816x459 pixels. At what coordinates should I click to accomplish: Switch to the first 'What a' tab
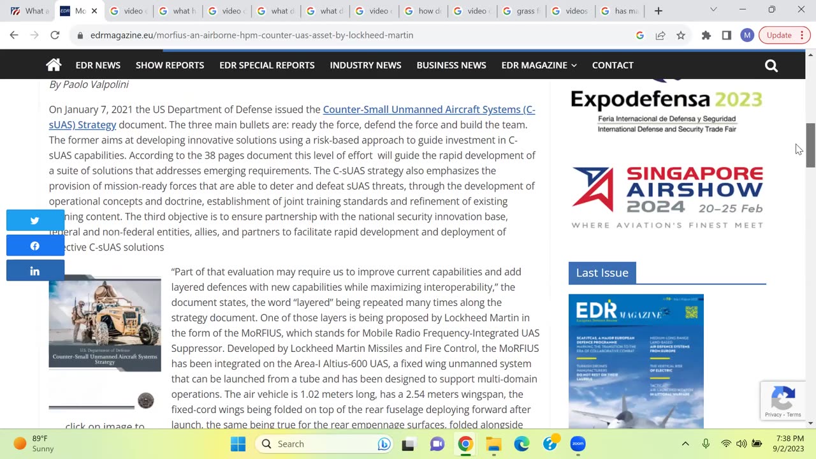[x=29, y=11]
